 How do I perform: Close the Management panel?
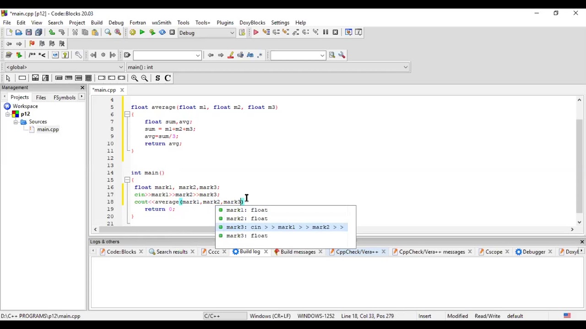pyautogui.click(x=82, y=88)
